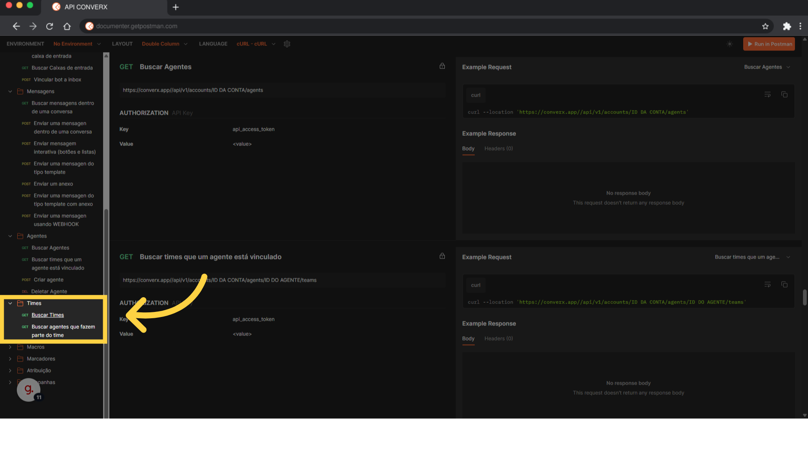Open the browser three-dot menu

coord(800,26)
